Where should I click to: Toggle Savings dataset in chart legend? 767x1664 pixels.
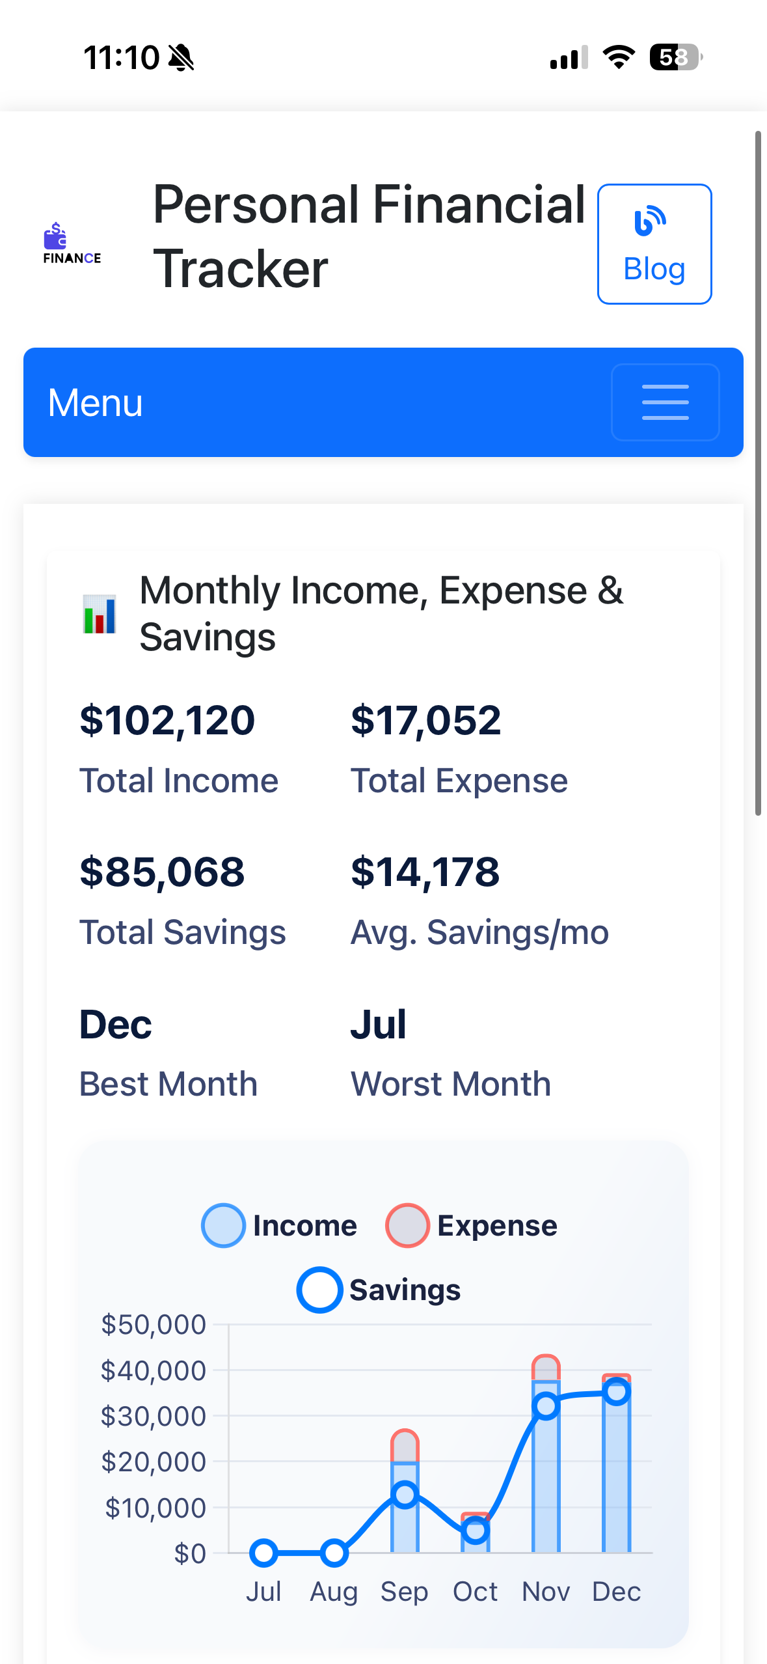[x=379, y=1290]
